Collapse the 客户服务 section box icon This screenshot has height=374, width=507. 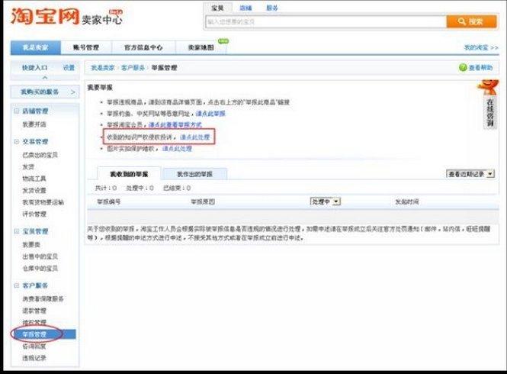click(17, 285)
